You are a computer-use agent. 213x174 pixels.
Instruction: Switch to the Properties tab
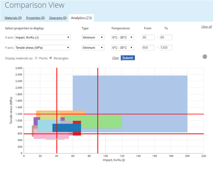click(35, 18)
